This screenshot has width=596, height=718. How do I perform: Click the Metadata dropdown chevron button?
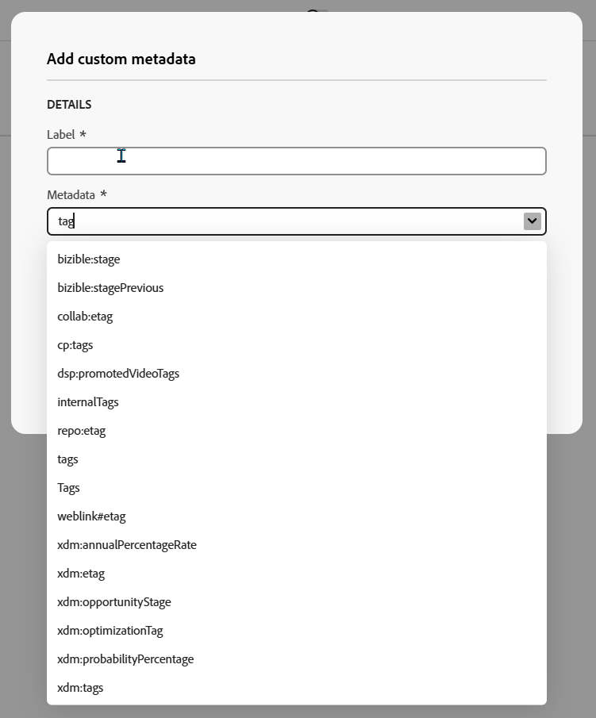pyautogui.click(x=532, y=221)
